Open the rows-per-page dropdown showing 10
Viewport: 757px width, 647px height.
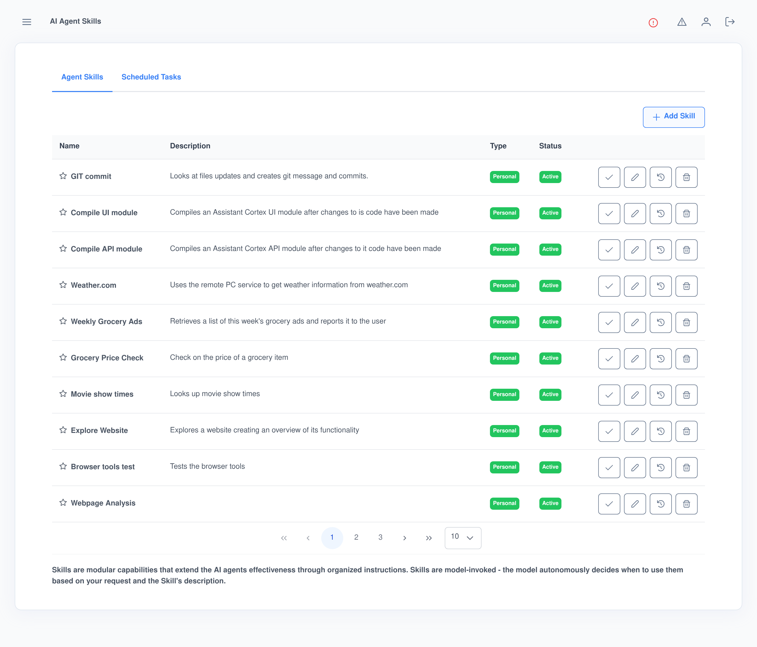(x=463, y=538)
